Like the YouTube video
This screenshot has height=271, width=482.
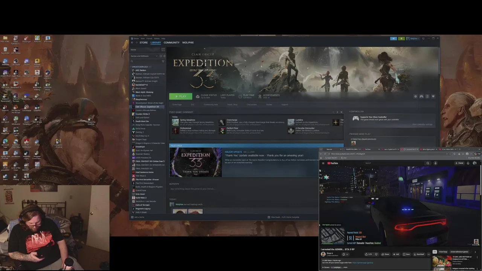click(369, 254)
